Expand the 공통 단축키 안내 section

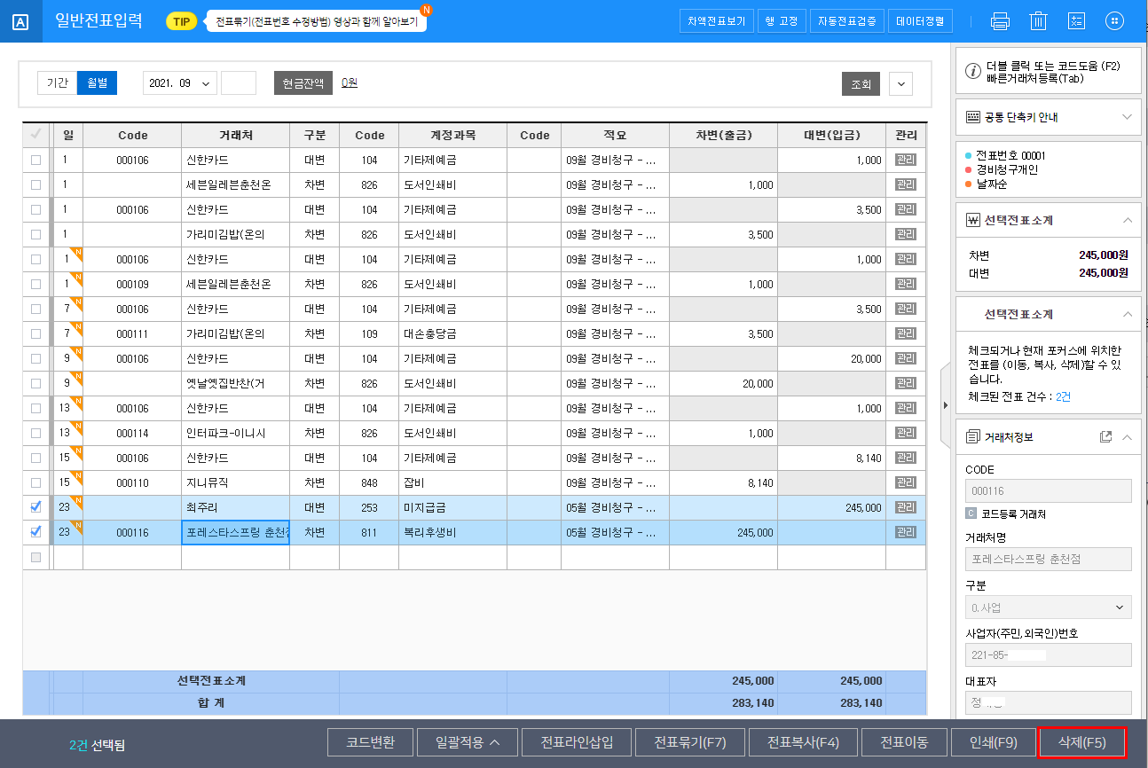(x=1127, y=117)
